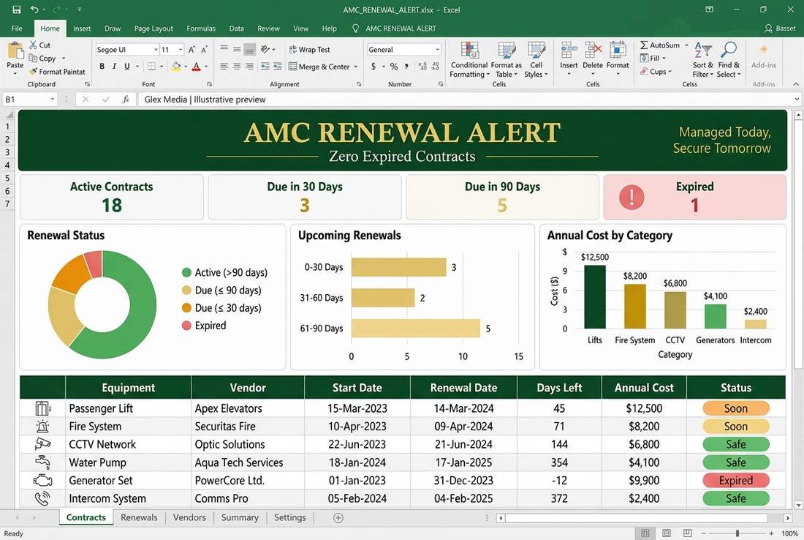Open Sort & Filter command
This screenshot has width=804, height=540.
703,60
